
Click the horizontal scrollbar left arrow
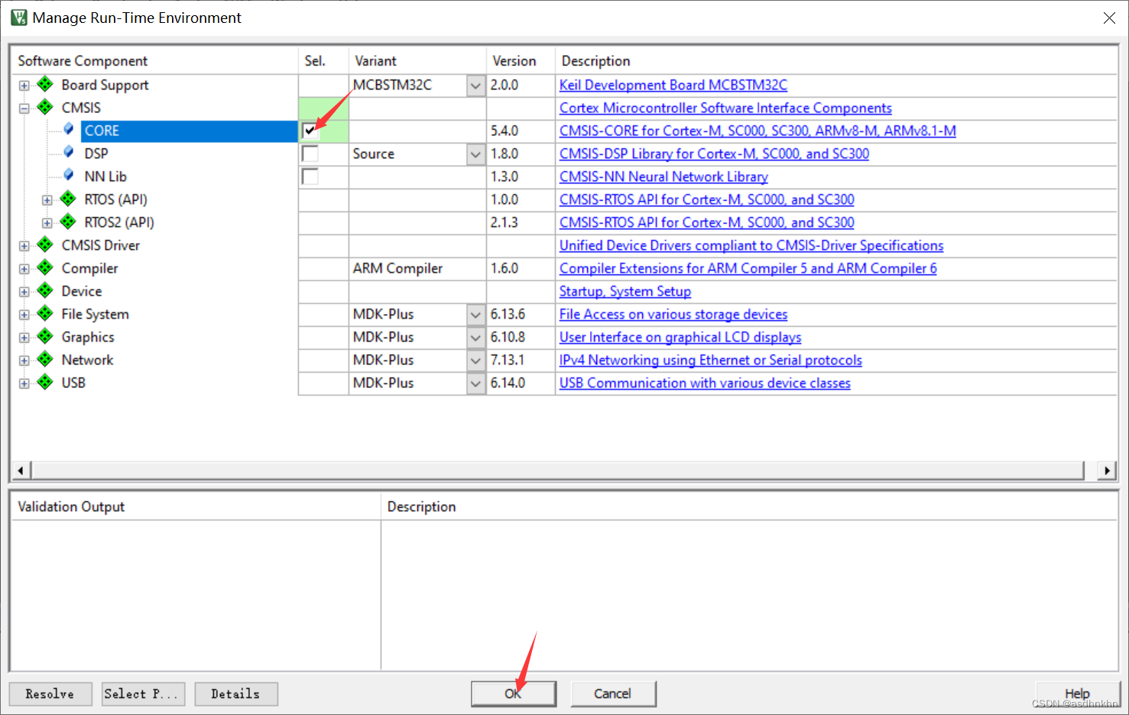point(21,471)
